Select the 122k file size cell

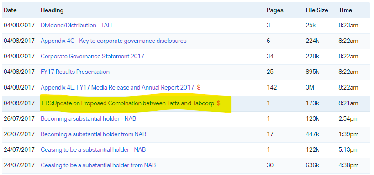(x=312, y=149)
